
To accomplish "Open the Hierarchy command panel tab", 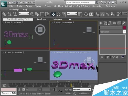I will click(x=110, y=23).
